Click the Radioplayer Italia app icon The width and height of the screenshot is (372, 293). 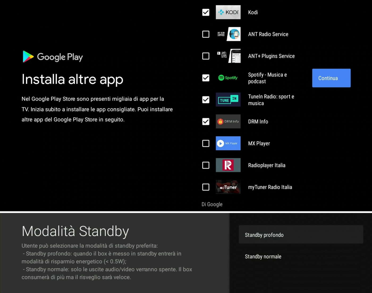coord(228,165)
